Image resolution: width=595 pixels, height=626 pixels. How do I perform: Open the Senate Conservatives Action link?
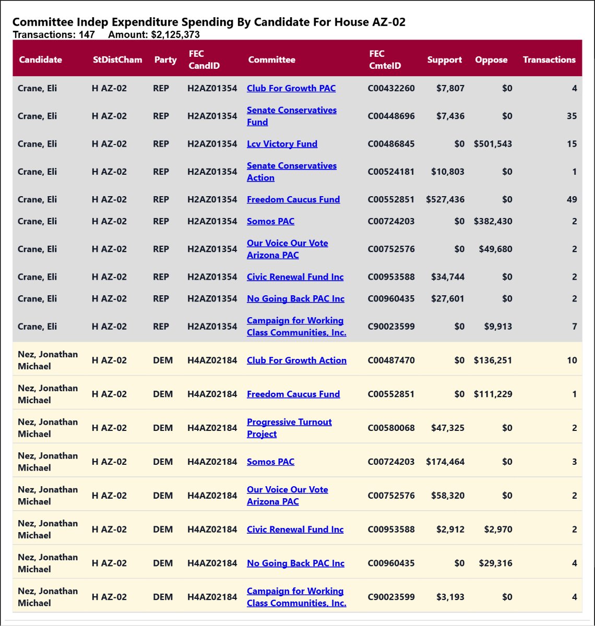coord(292,172)
